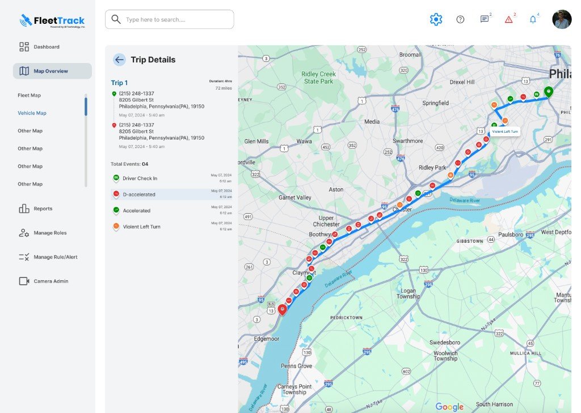Click the Map Overview folded map icon
The height and width of the screenshot is (413, 581).
click(x=24, y=71)
